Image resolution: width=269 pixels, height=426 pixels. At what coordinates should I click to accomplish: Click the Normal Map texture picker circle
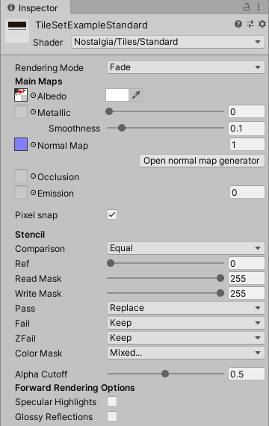33,145
